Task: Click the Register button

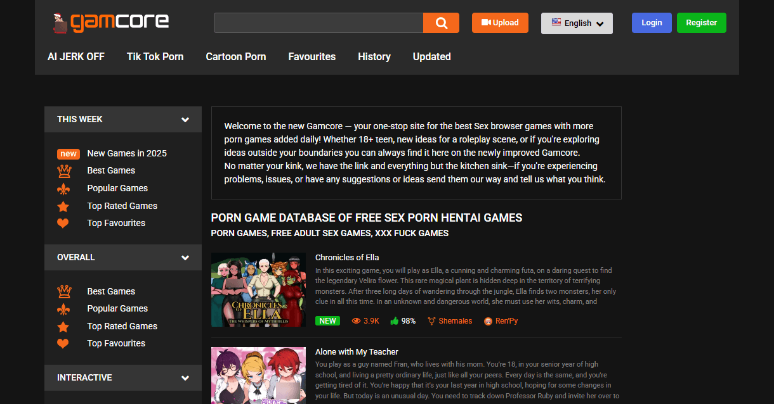Action: (701, 23)
